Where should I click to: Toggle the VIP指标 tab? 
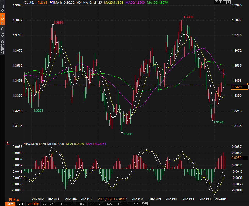pyautogui.click(x=33, y=204)
